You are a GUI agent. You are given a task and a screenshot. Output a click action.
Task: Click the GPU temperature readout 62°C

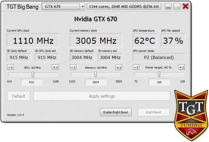click(145, 40)
